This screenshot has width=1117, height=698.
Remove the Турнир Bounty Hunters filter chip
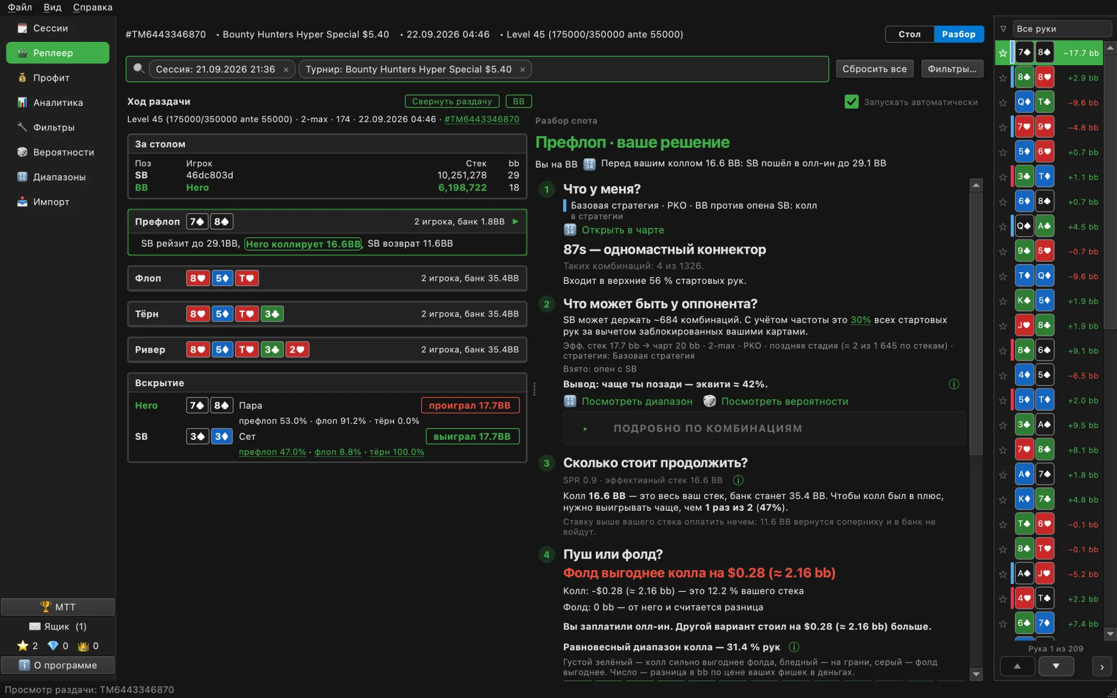tap(522, 70)
